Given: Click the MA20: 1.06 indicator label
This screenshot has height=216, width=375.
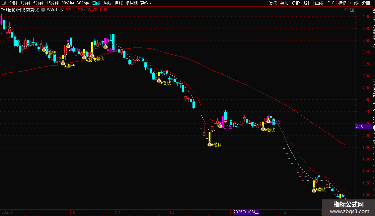Looking at the screenshot, I should [97, 10].
